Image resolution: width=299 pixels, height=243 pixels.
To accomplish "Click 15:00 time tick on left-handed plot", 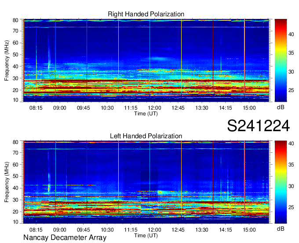I will [249, 230].
